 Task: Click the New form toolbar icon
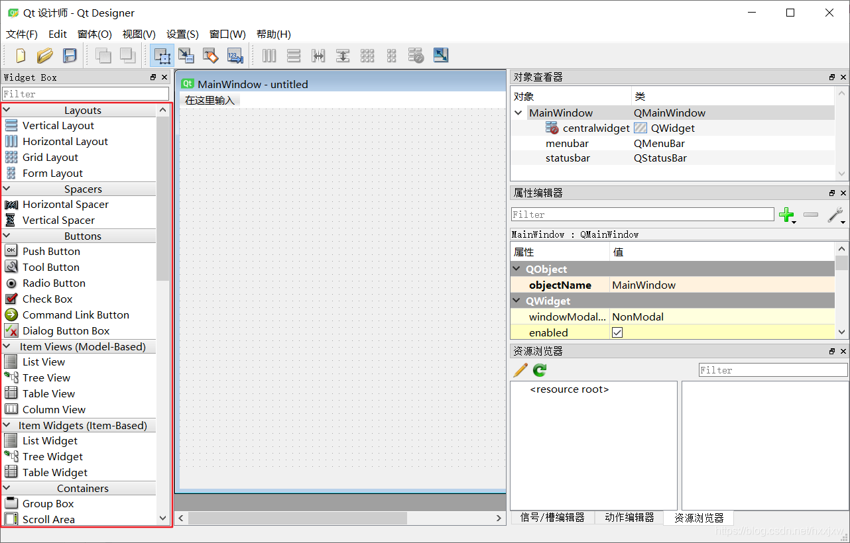click(x=21, y=56)
